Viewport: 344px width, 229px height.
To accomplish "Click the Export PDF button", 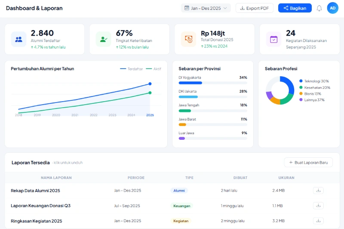I will [255, 8].
